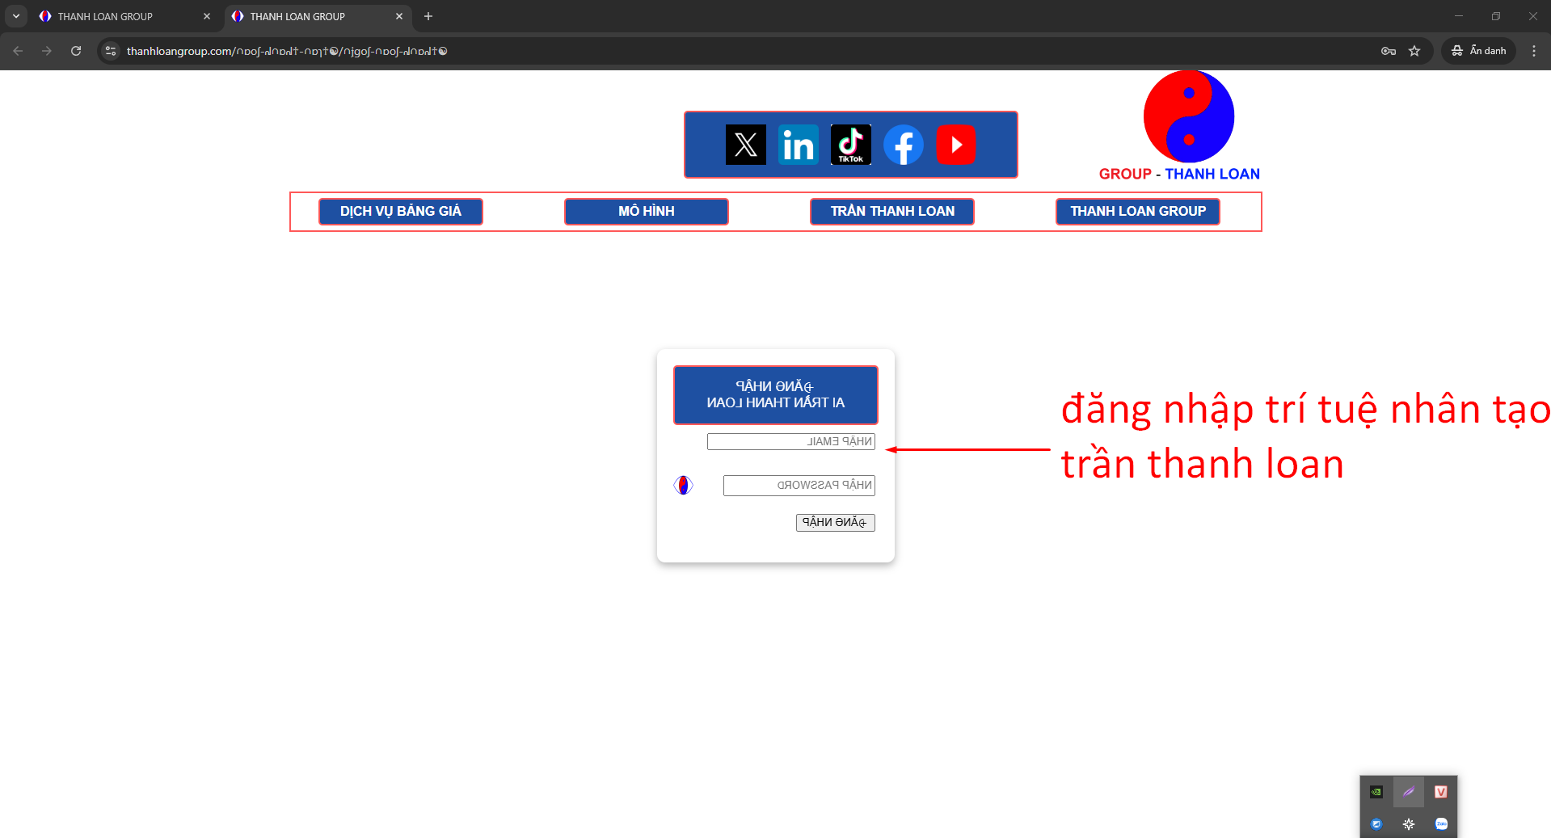Expand the tab search dropdown arrow
The image size is (1551, 838).
(16, 16)
